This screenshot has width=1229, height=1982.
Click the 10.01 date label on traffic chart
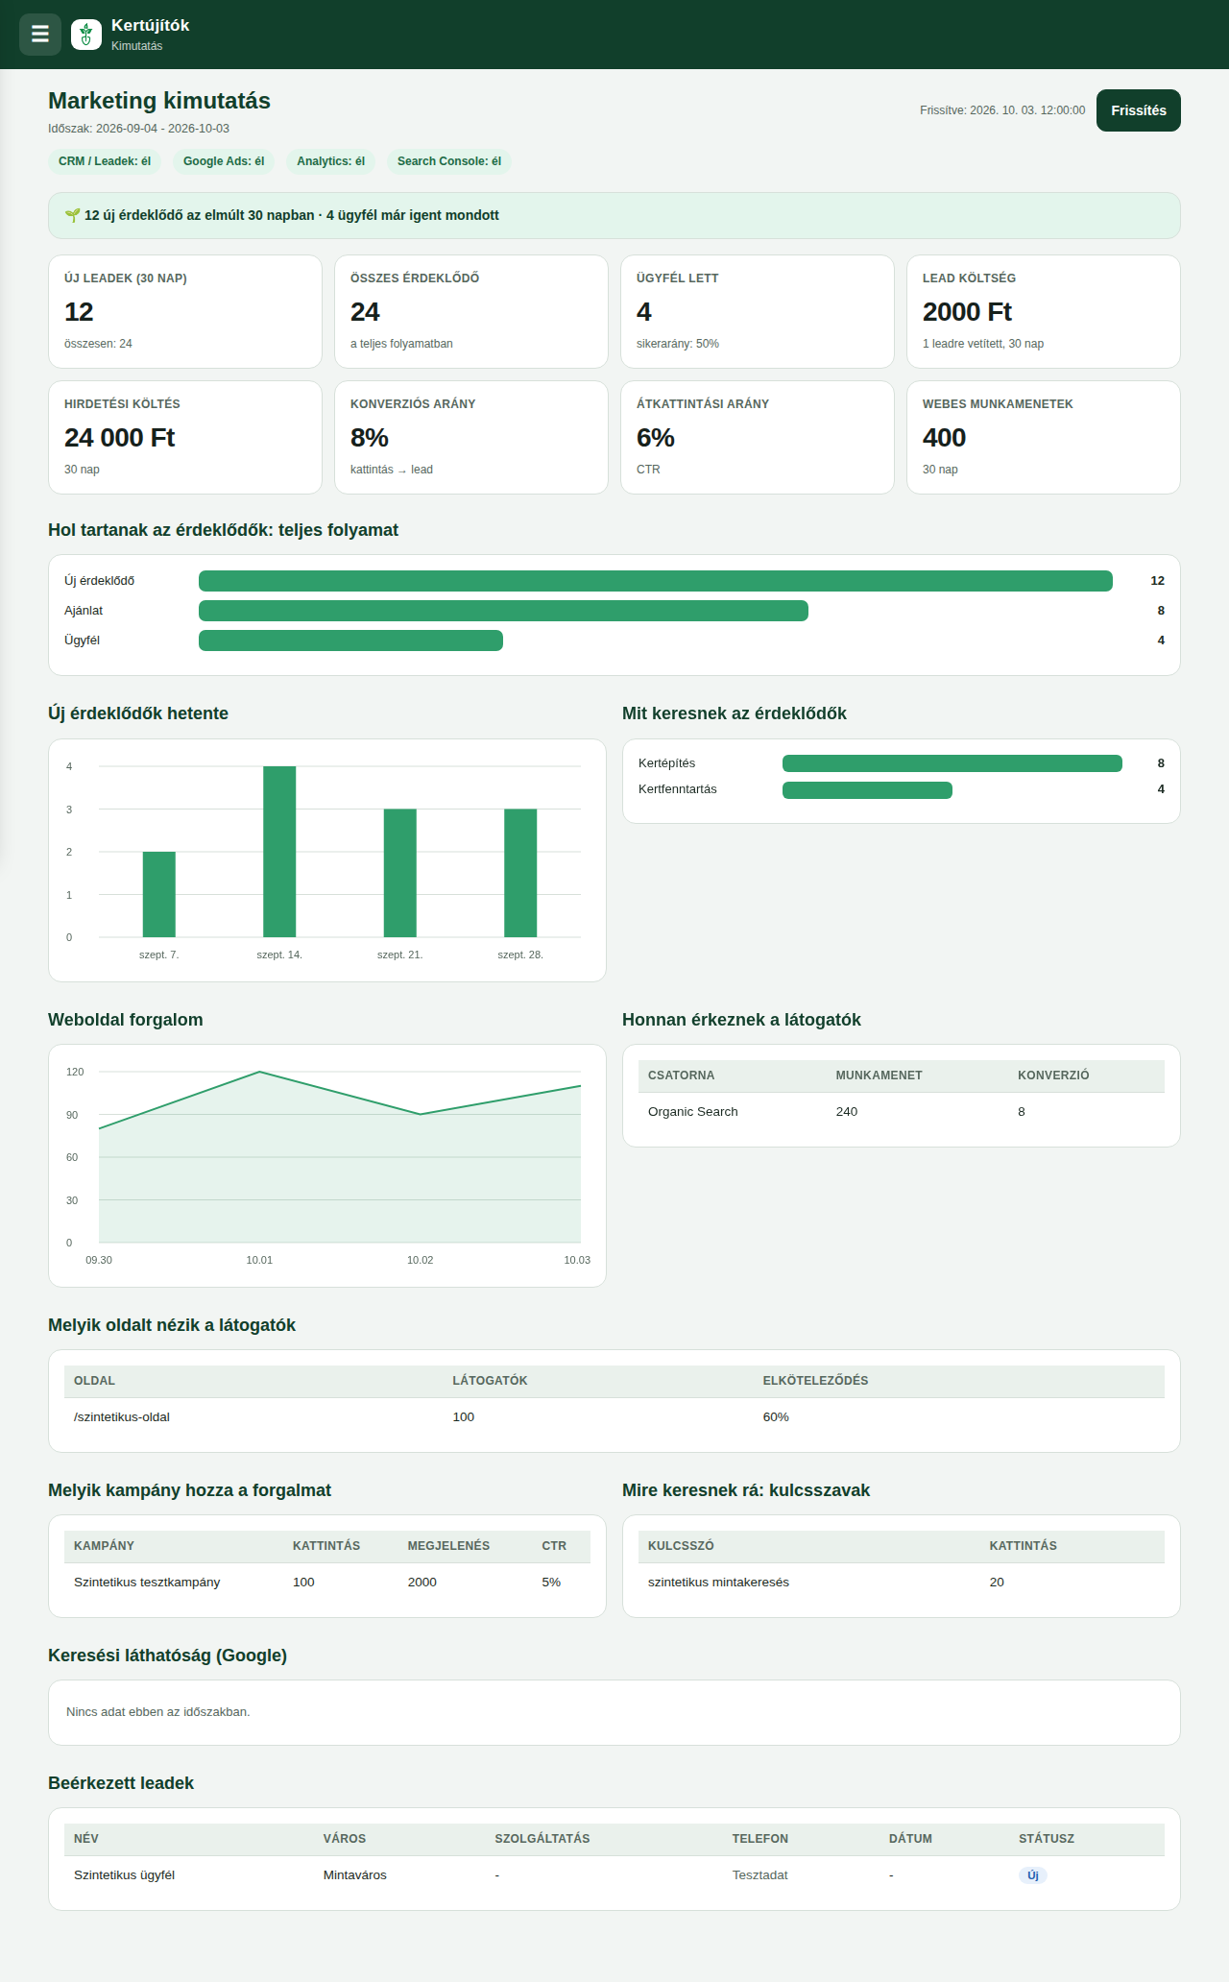[x=259, y=1260]
